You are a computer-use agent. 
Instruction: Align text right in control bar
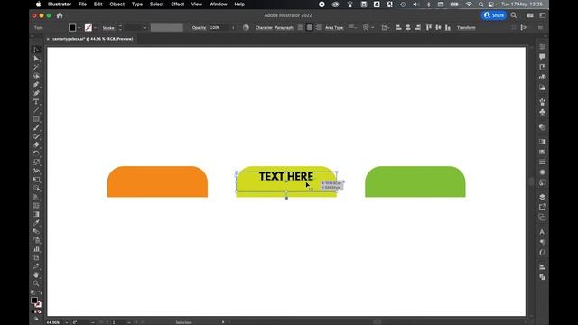[x=319, y=28]
